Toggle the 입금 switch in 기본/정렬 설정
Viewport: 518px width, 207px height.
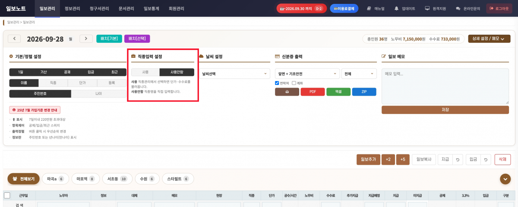[x=91, y=72]
